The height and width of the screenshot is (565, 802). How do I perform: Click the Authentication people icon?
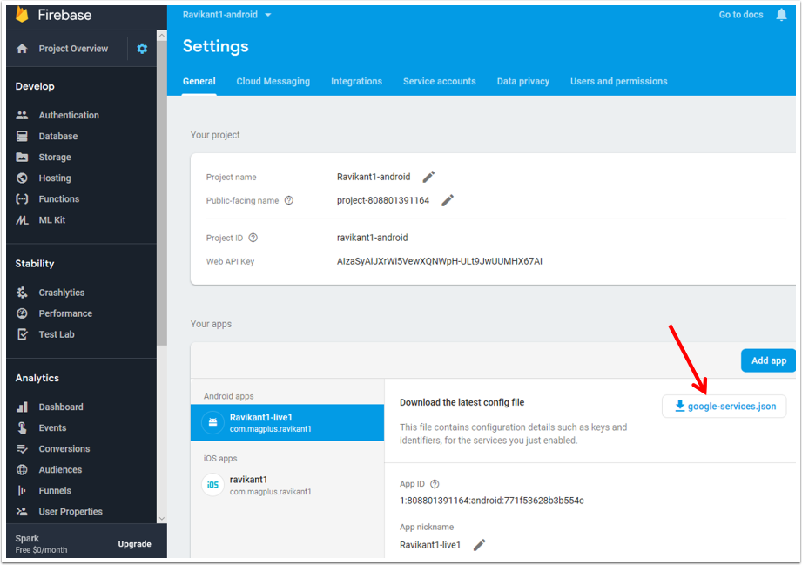(22, 115)
